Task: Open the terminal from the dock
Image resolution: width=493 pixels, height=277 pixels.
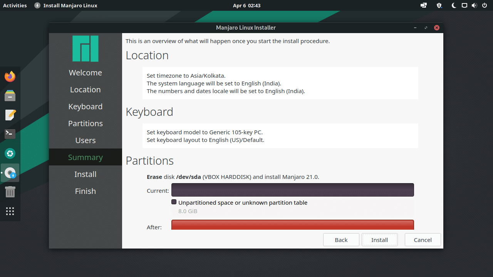Action: 10,133
